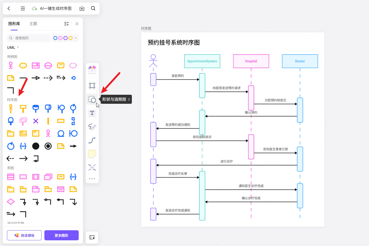Select the purple X destroy shape
This screenshot has width=369, height=246.
click(x=36, y=121)
